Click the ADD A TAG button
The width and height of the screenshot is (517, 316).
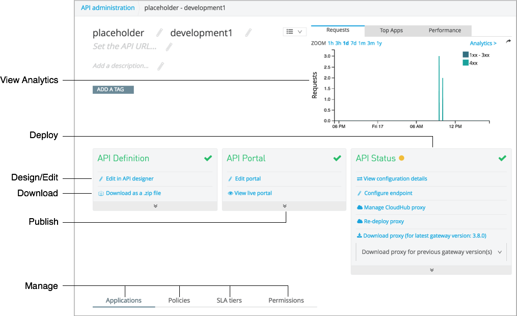point(113,89)
